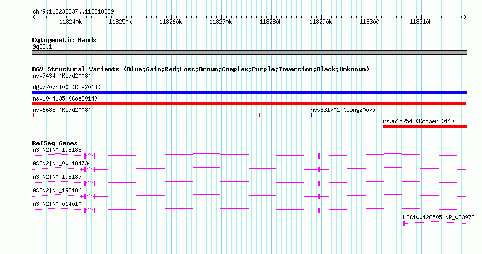Open the ASTN2|NM_198188 transcript label
482x254 pixels.
tap(57, 150)
